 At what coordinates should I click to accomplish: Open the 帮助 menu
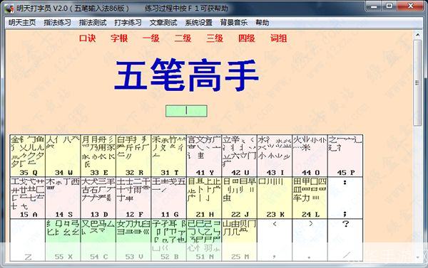coord(263,23)
